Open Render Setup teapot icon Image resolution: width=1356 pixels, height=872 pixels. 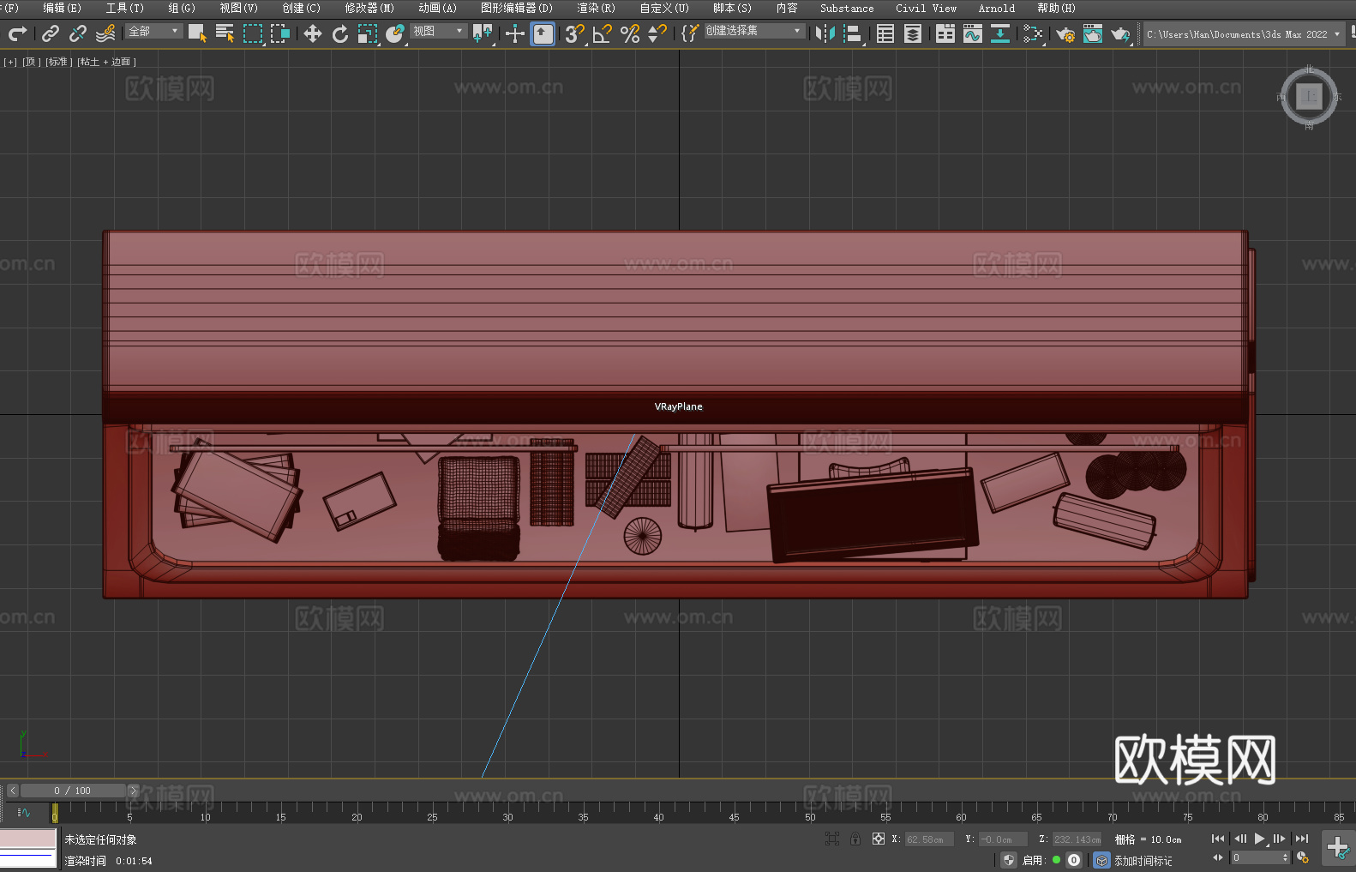tap(1065, 33)
